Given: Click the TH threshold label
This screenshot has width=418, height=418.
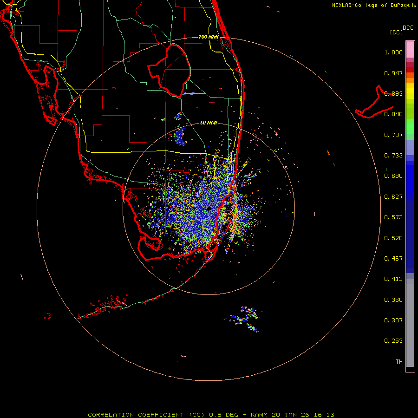Looking at the screenshot, I should click(399, 362).
